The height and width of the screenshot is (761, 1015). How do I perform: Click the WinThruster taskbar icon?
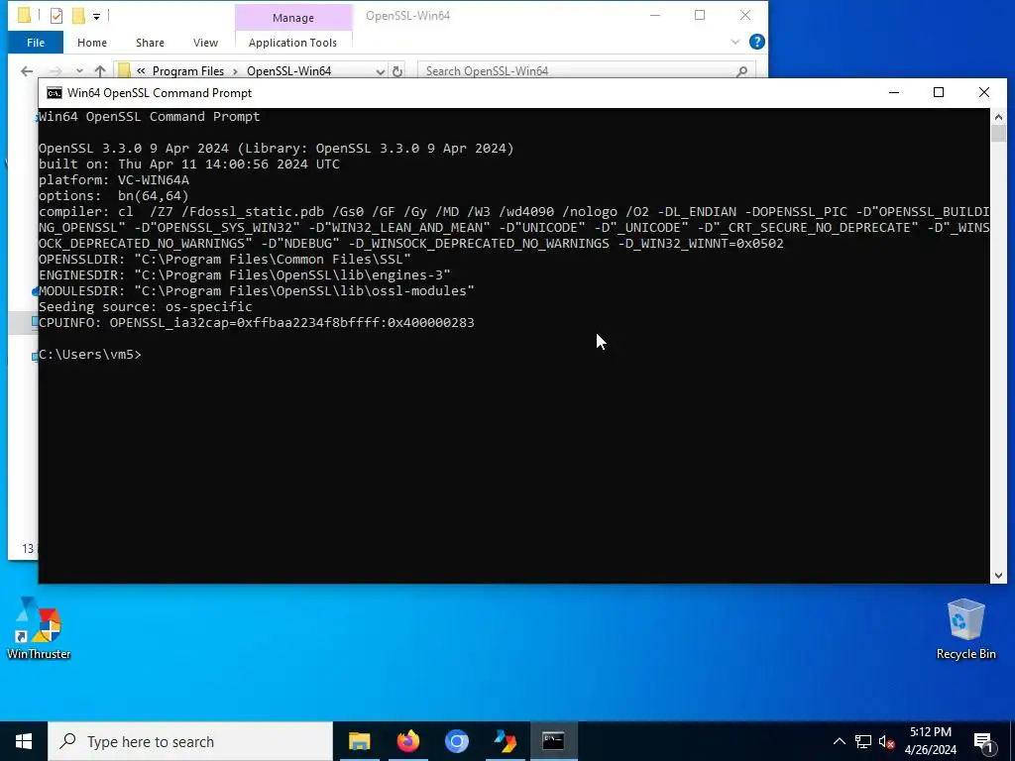(x=505, y=741)
